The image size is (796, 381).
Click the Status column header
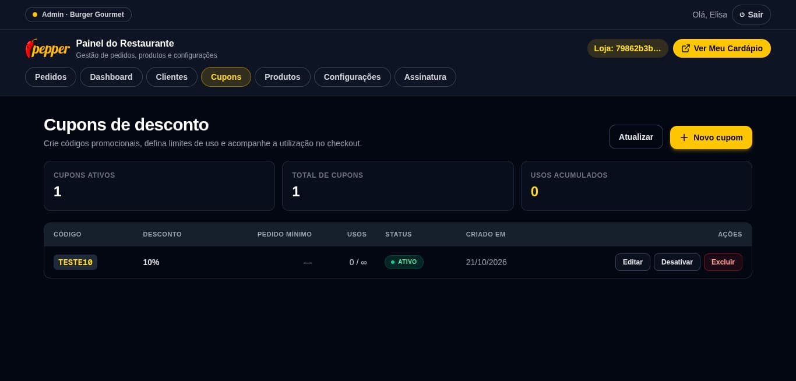[x=399, y=234]
